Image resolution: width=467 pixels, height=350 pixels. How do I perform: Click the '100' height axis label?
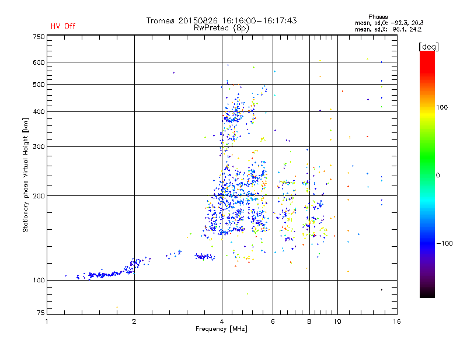(x=39, y=281)
